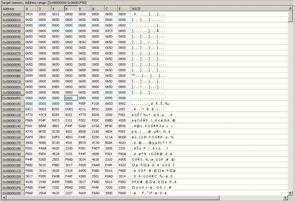
Task: Select the ASCII column header
Action: click(209, 9)
